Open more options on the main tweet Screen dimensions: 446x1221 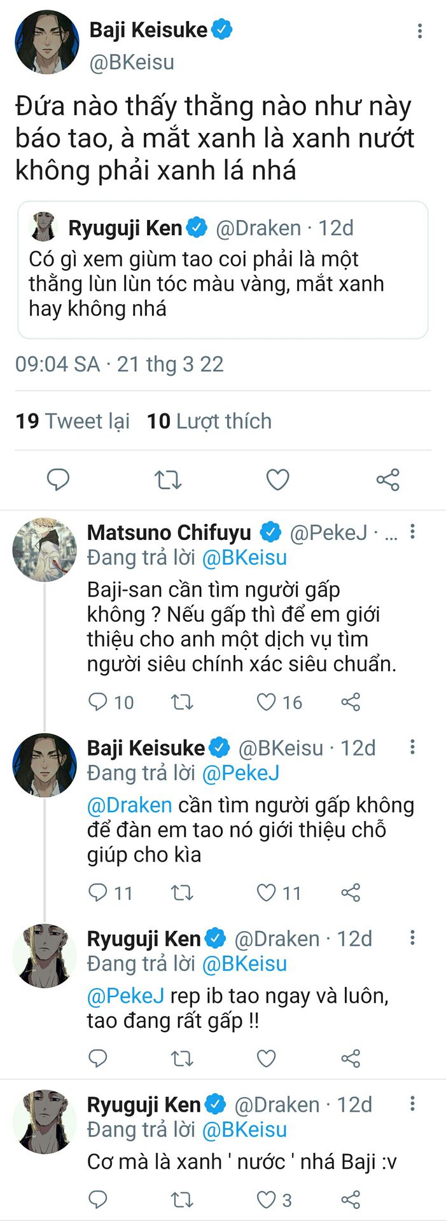coord(419,31)
